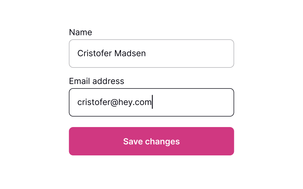Click into the Email address field
This screenshot has width=303, height=189.
(x=151, y=102)
